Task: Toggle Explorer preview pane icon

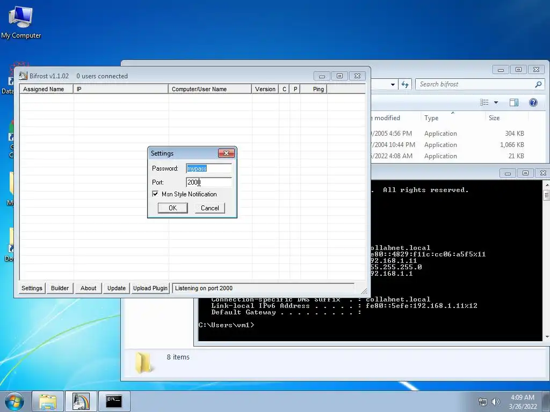Action: pyautogui.click(x=514, y=102)
